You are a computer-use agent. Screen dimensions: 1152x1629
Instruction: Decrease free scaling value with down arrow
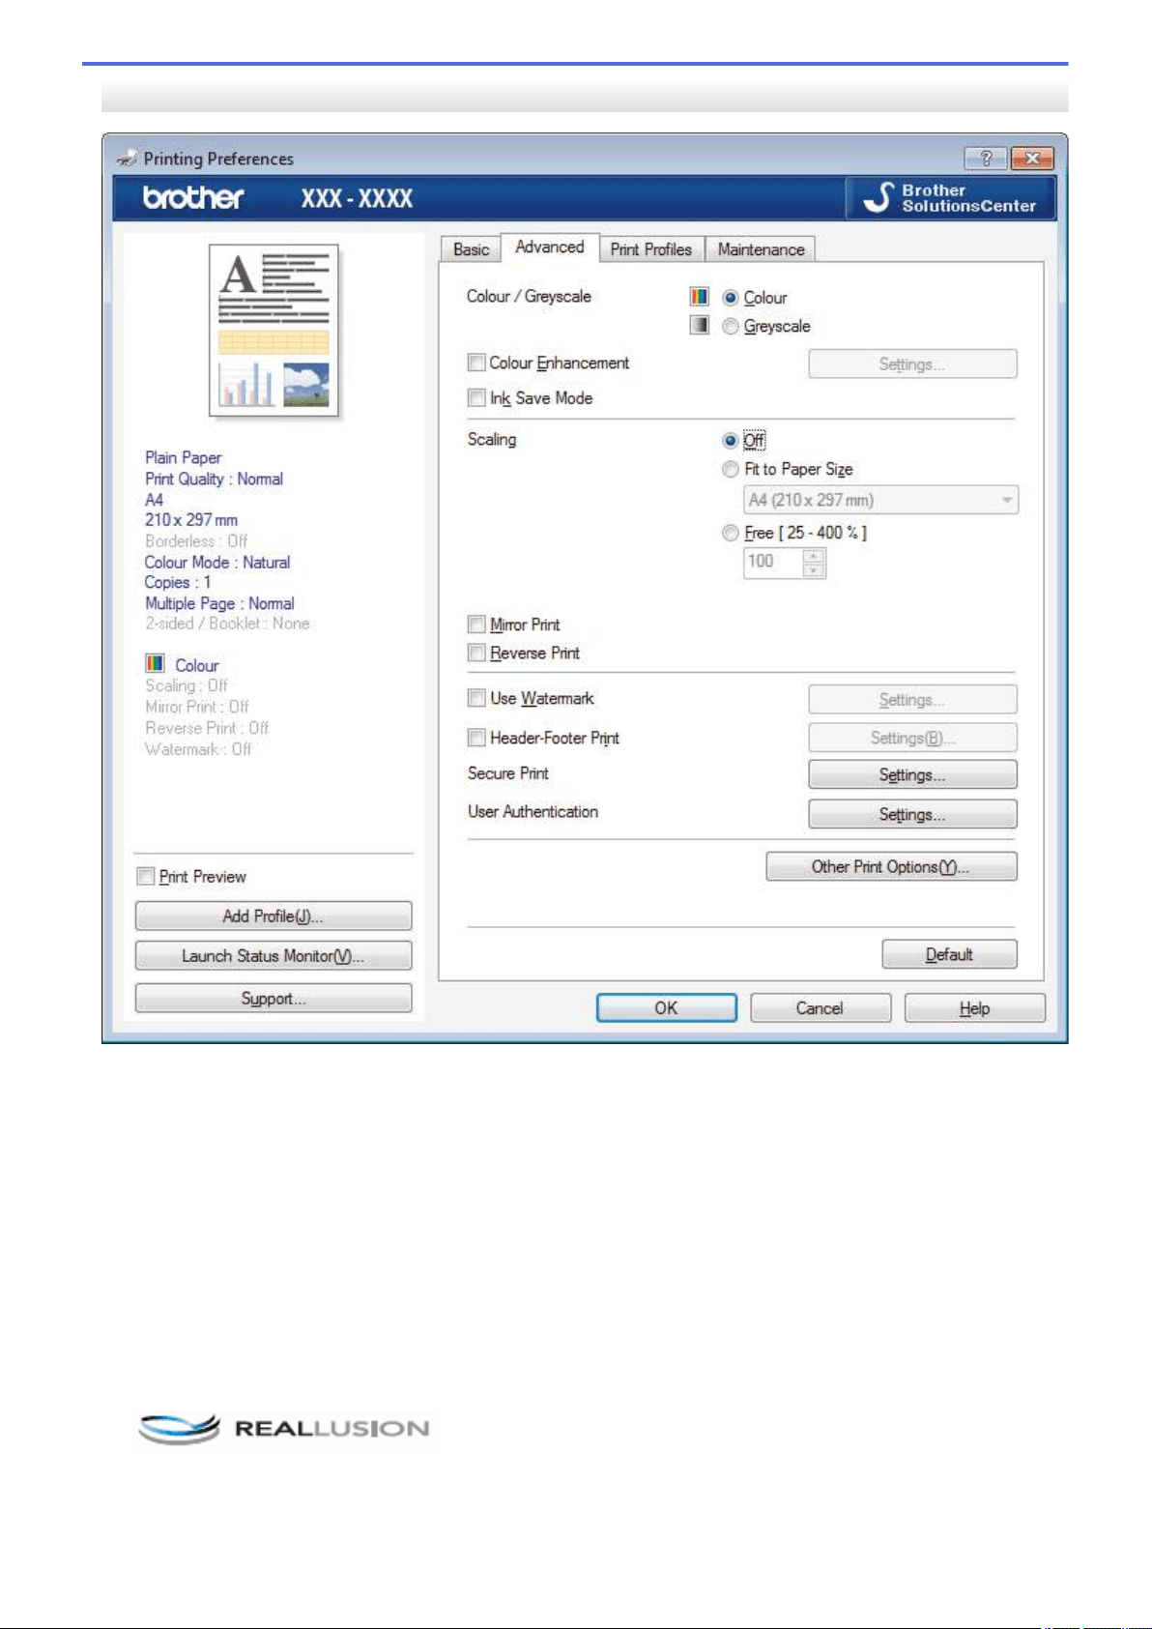(x=814, y=570)
